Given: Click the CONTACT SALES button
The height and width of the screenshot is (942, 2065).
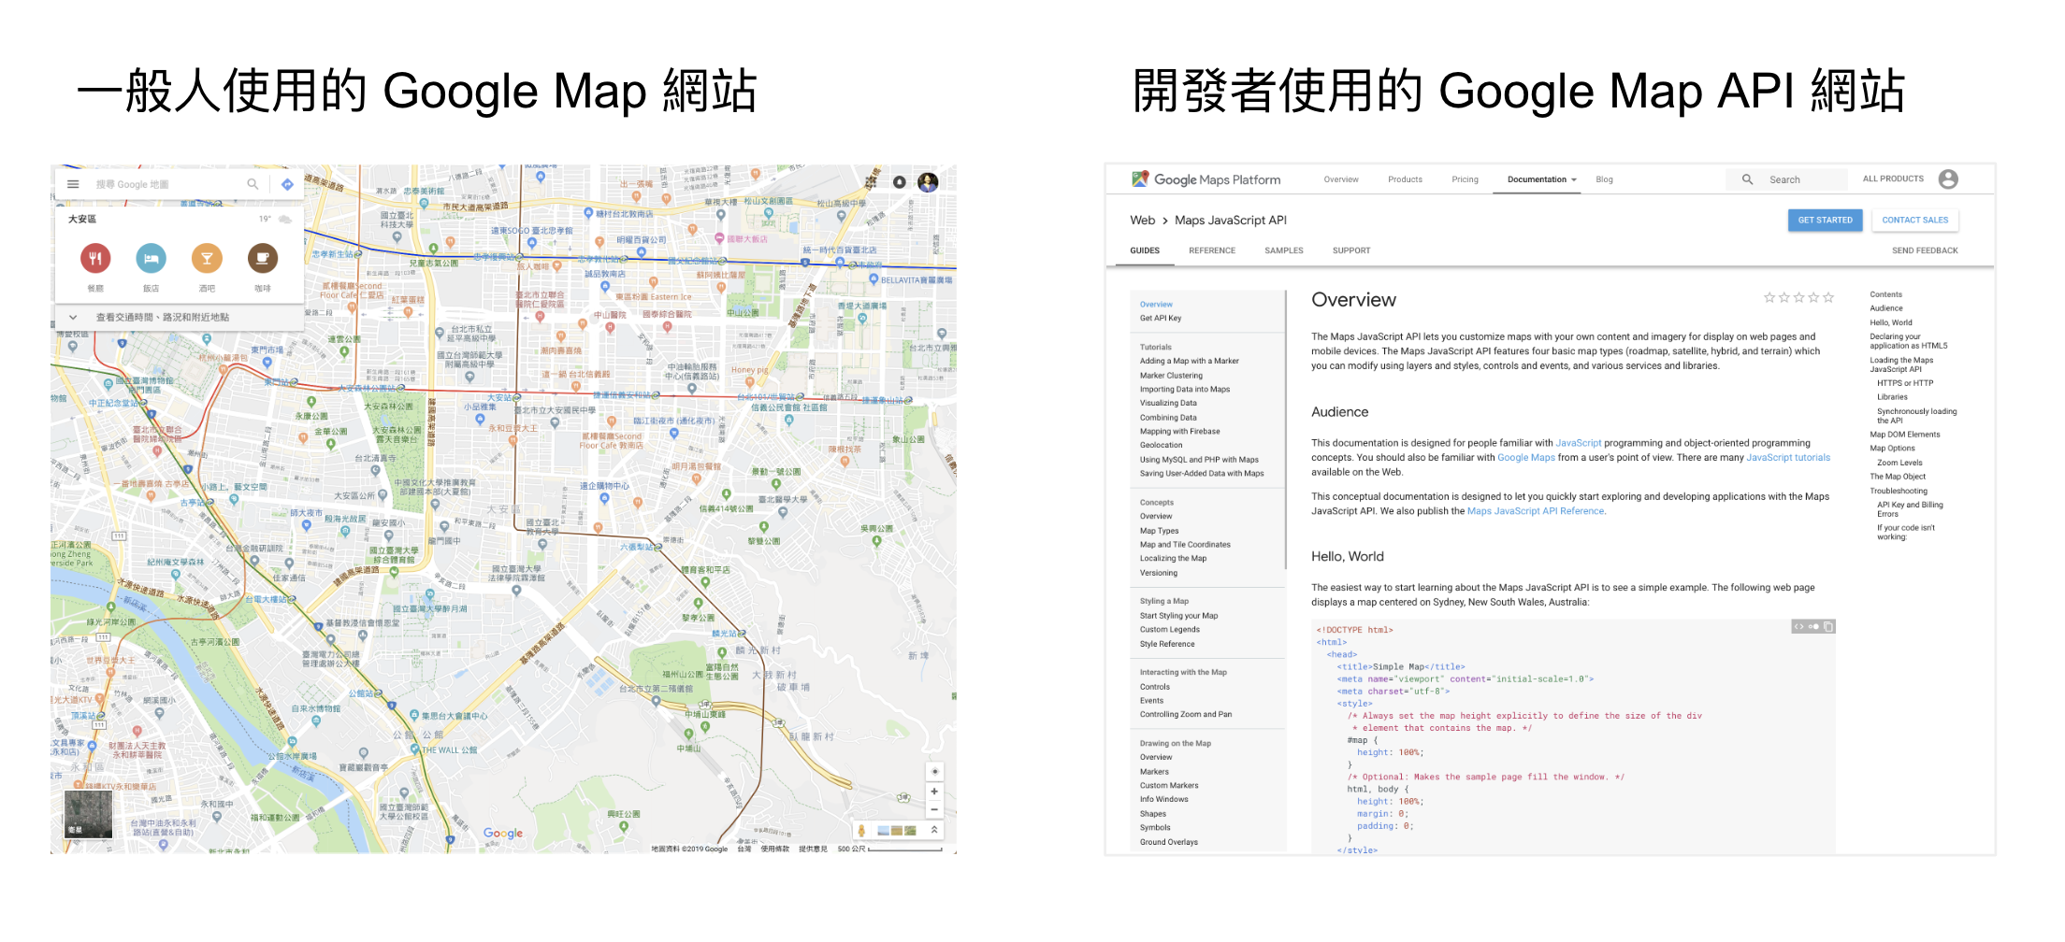Looking at the screenshot, I should point(1914,221).
